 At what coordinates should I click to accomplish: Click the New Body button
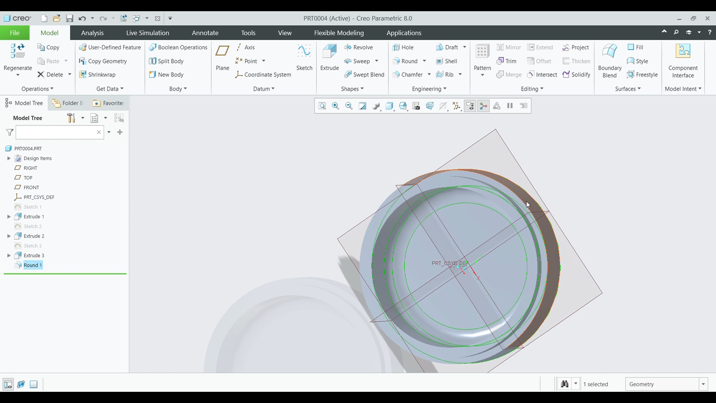[x=166, y=75]
